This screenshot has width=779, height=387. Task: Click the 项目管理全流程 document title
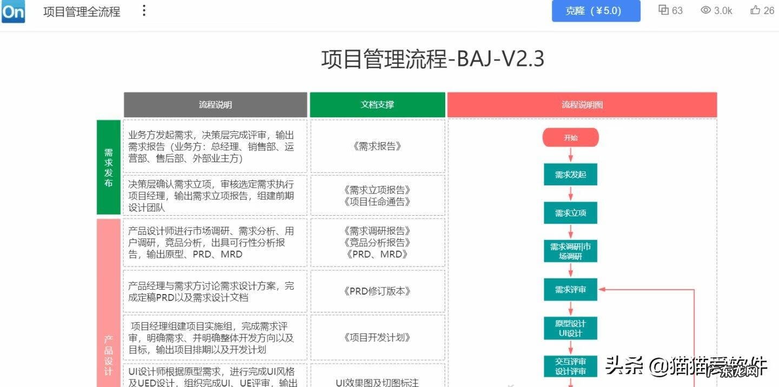[x=81, y=11]
